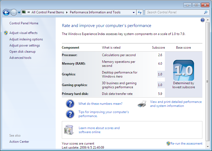Click the Gaming graphics component label
Viewport: 212px width, 151px height.
[75, 85]
